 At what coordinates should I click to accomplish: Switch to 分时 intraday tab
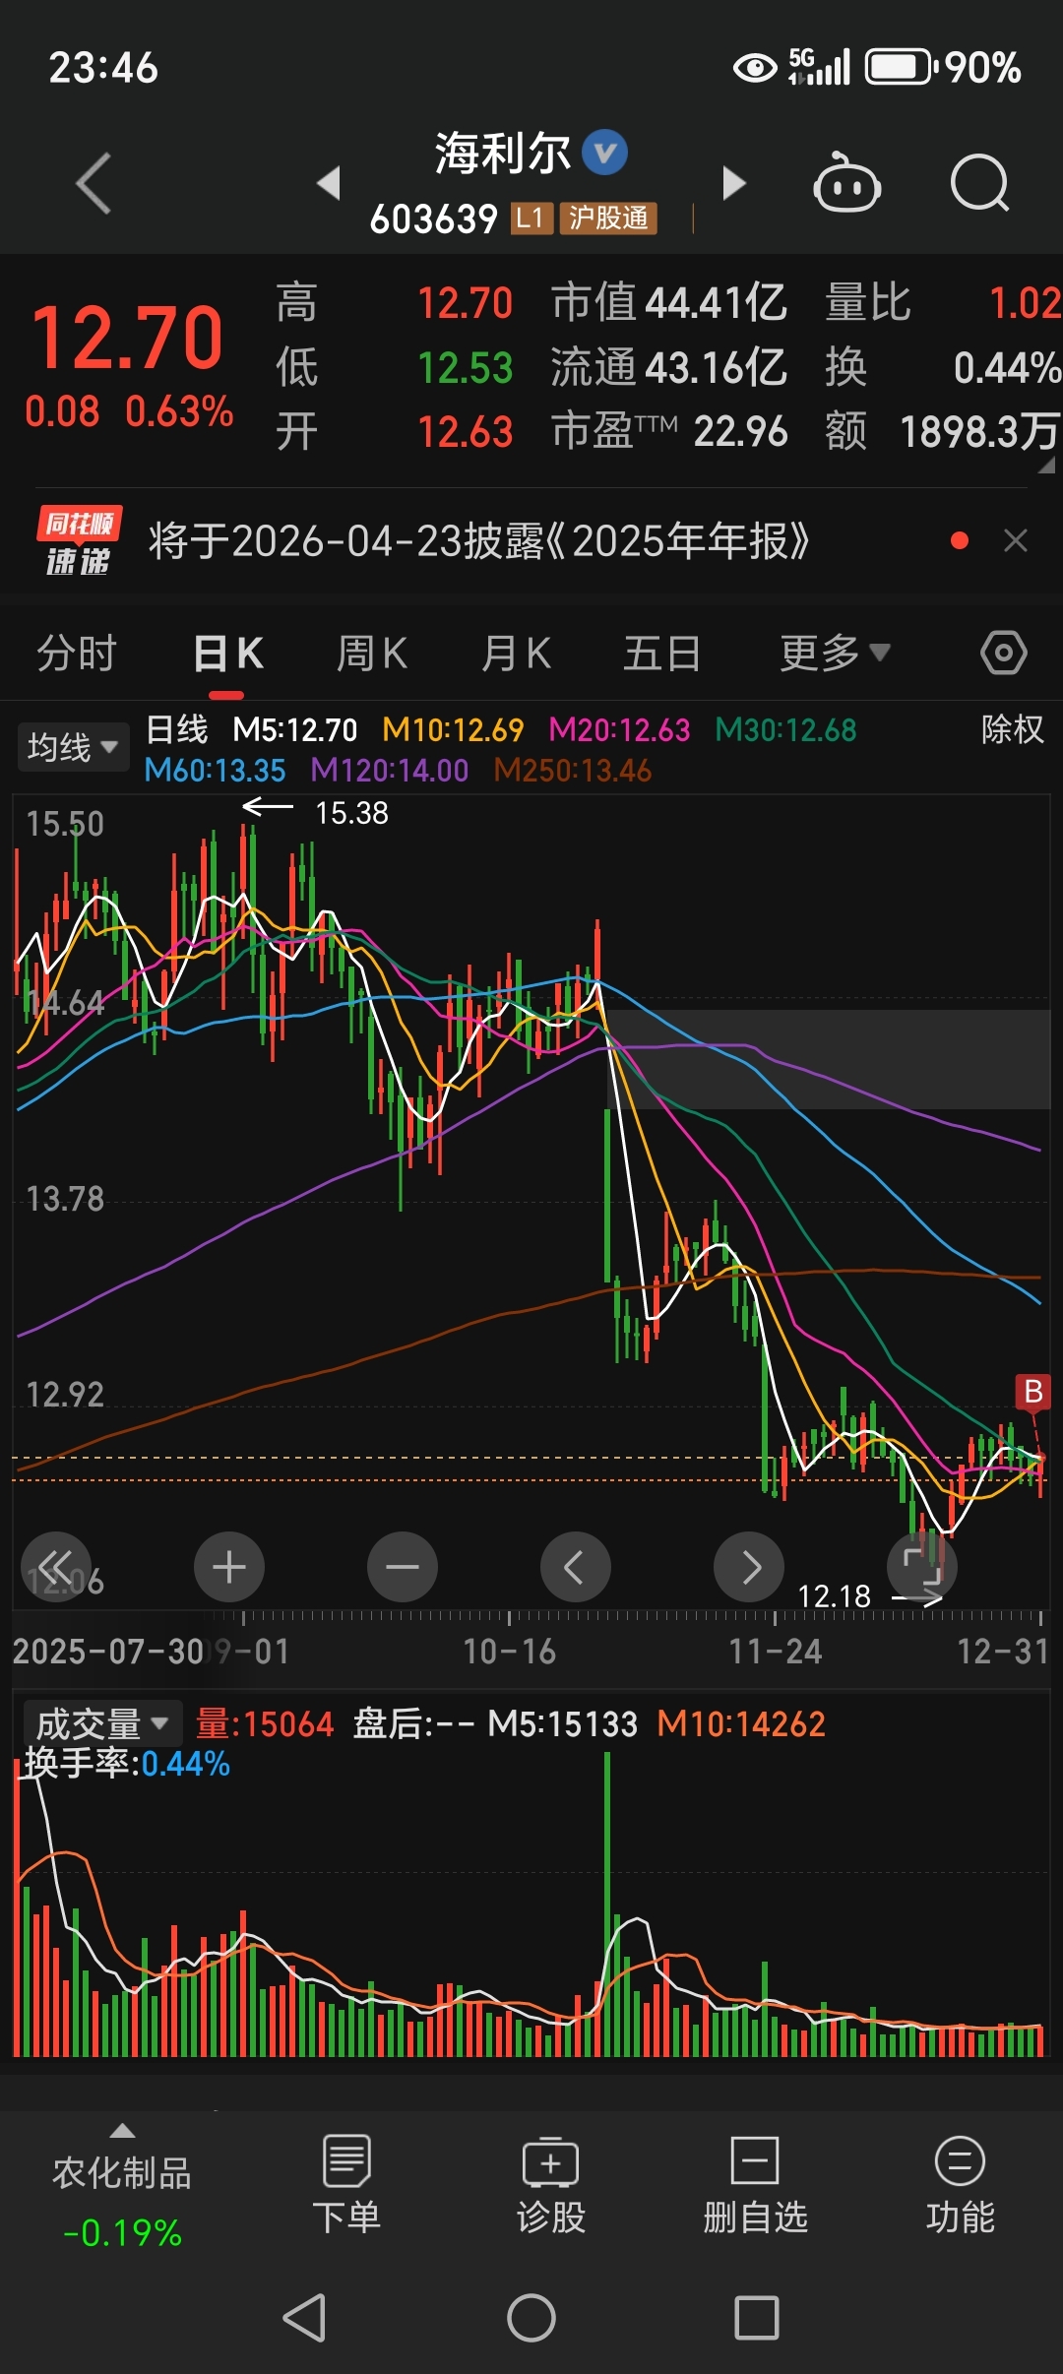pos(77,653)
